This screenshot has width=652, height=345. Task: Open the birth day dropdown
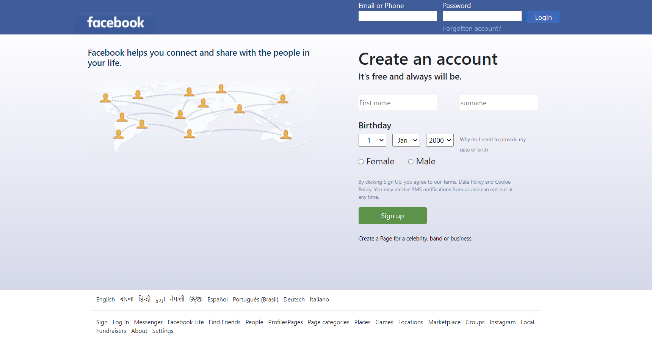point(372,140)
